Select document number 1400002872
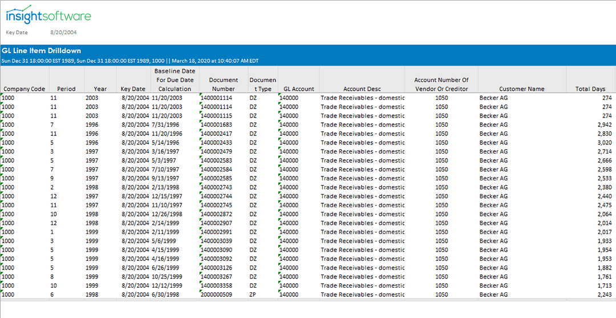 tap(217, 214)
